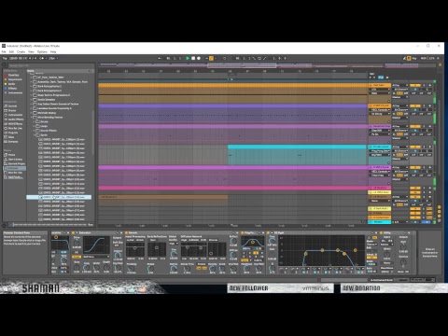Hide the browser with the top-left triangle
The height and width of the screenshot is (336, 448).
tap(5, 64)
